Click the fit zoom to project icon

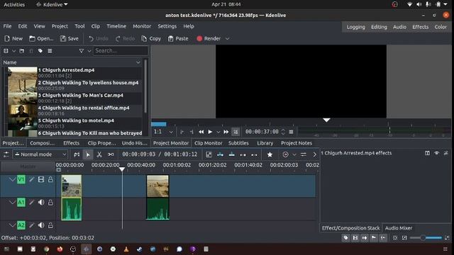pyautogui.click(x=395, y=238)
